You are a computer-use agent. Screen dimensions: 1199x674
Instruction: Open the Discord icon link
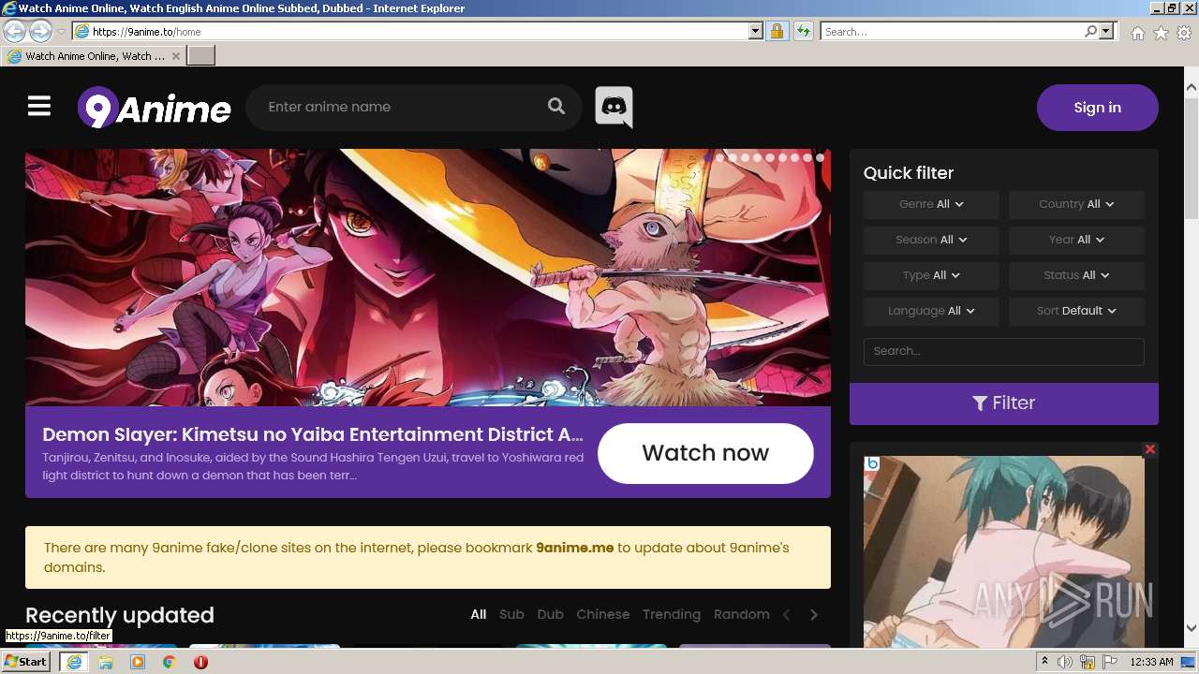[x=614, y=107]
